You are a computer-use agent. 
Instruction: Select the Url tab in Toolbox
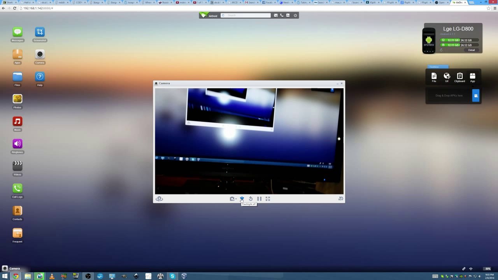tap(447, 77)
